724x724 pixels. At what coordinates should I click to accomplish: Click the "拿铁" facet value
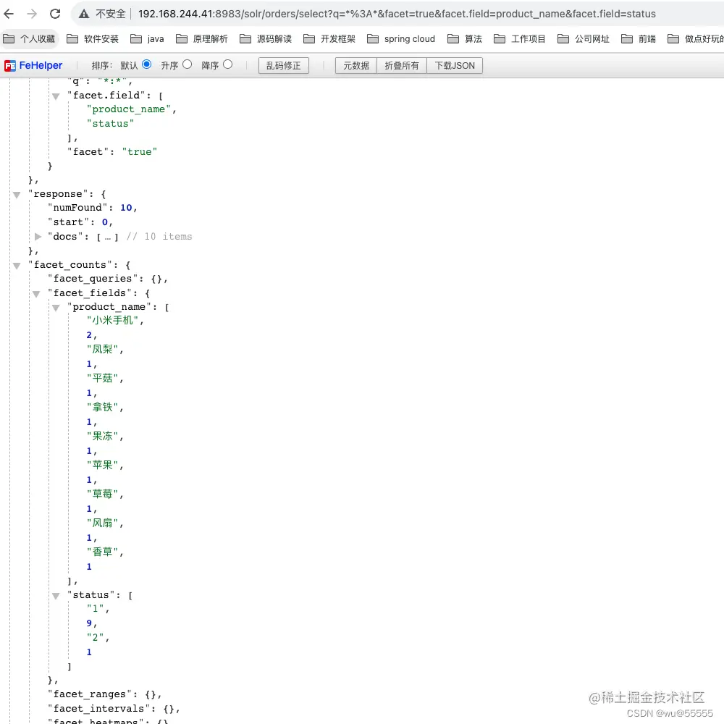coord(103,407)
